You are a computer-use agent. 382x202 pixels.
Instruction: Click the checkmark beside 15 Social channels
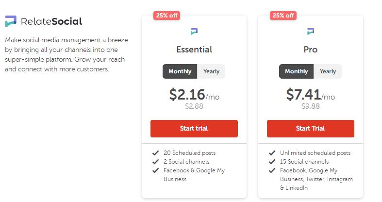(x=272, y=162)
